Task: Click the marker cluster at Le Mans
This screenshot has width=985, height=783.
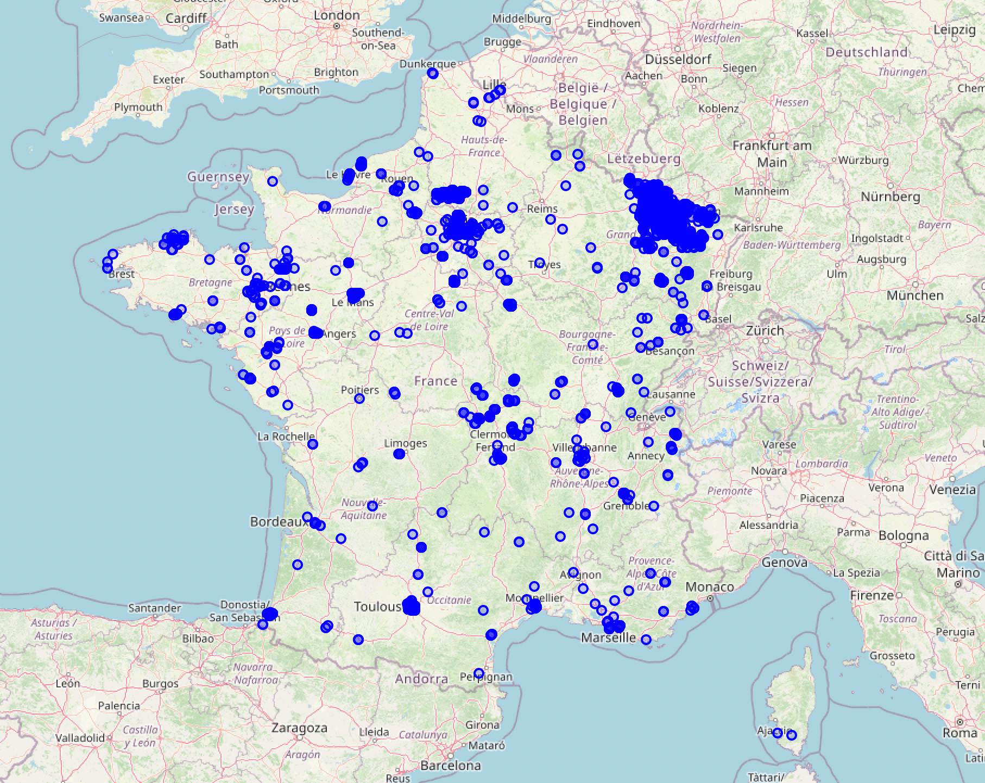Action: (355, 295)
